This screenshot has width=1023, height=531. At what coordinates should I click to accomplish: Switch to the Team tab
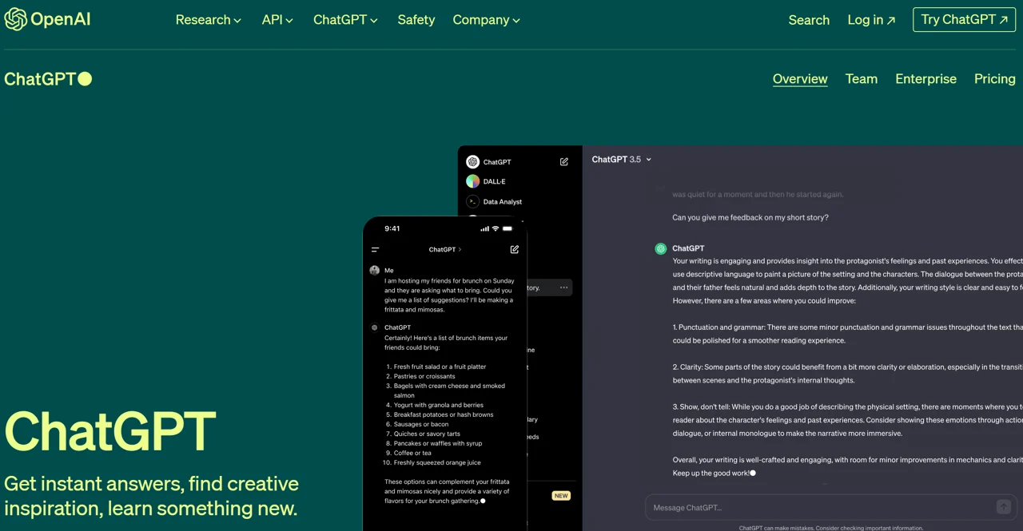pos(862,78)
